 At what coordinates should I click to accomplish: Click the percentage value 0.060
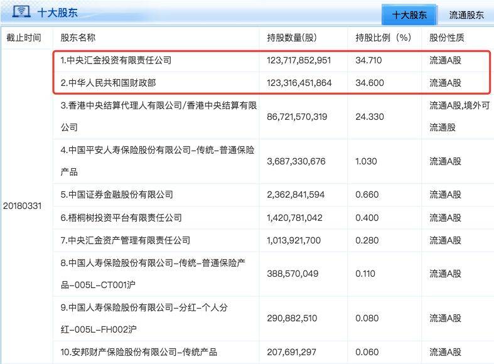click(367, 351)
